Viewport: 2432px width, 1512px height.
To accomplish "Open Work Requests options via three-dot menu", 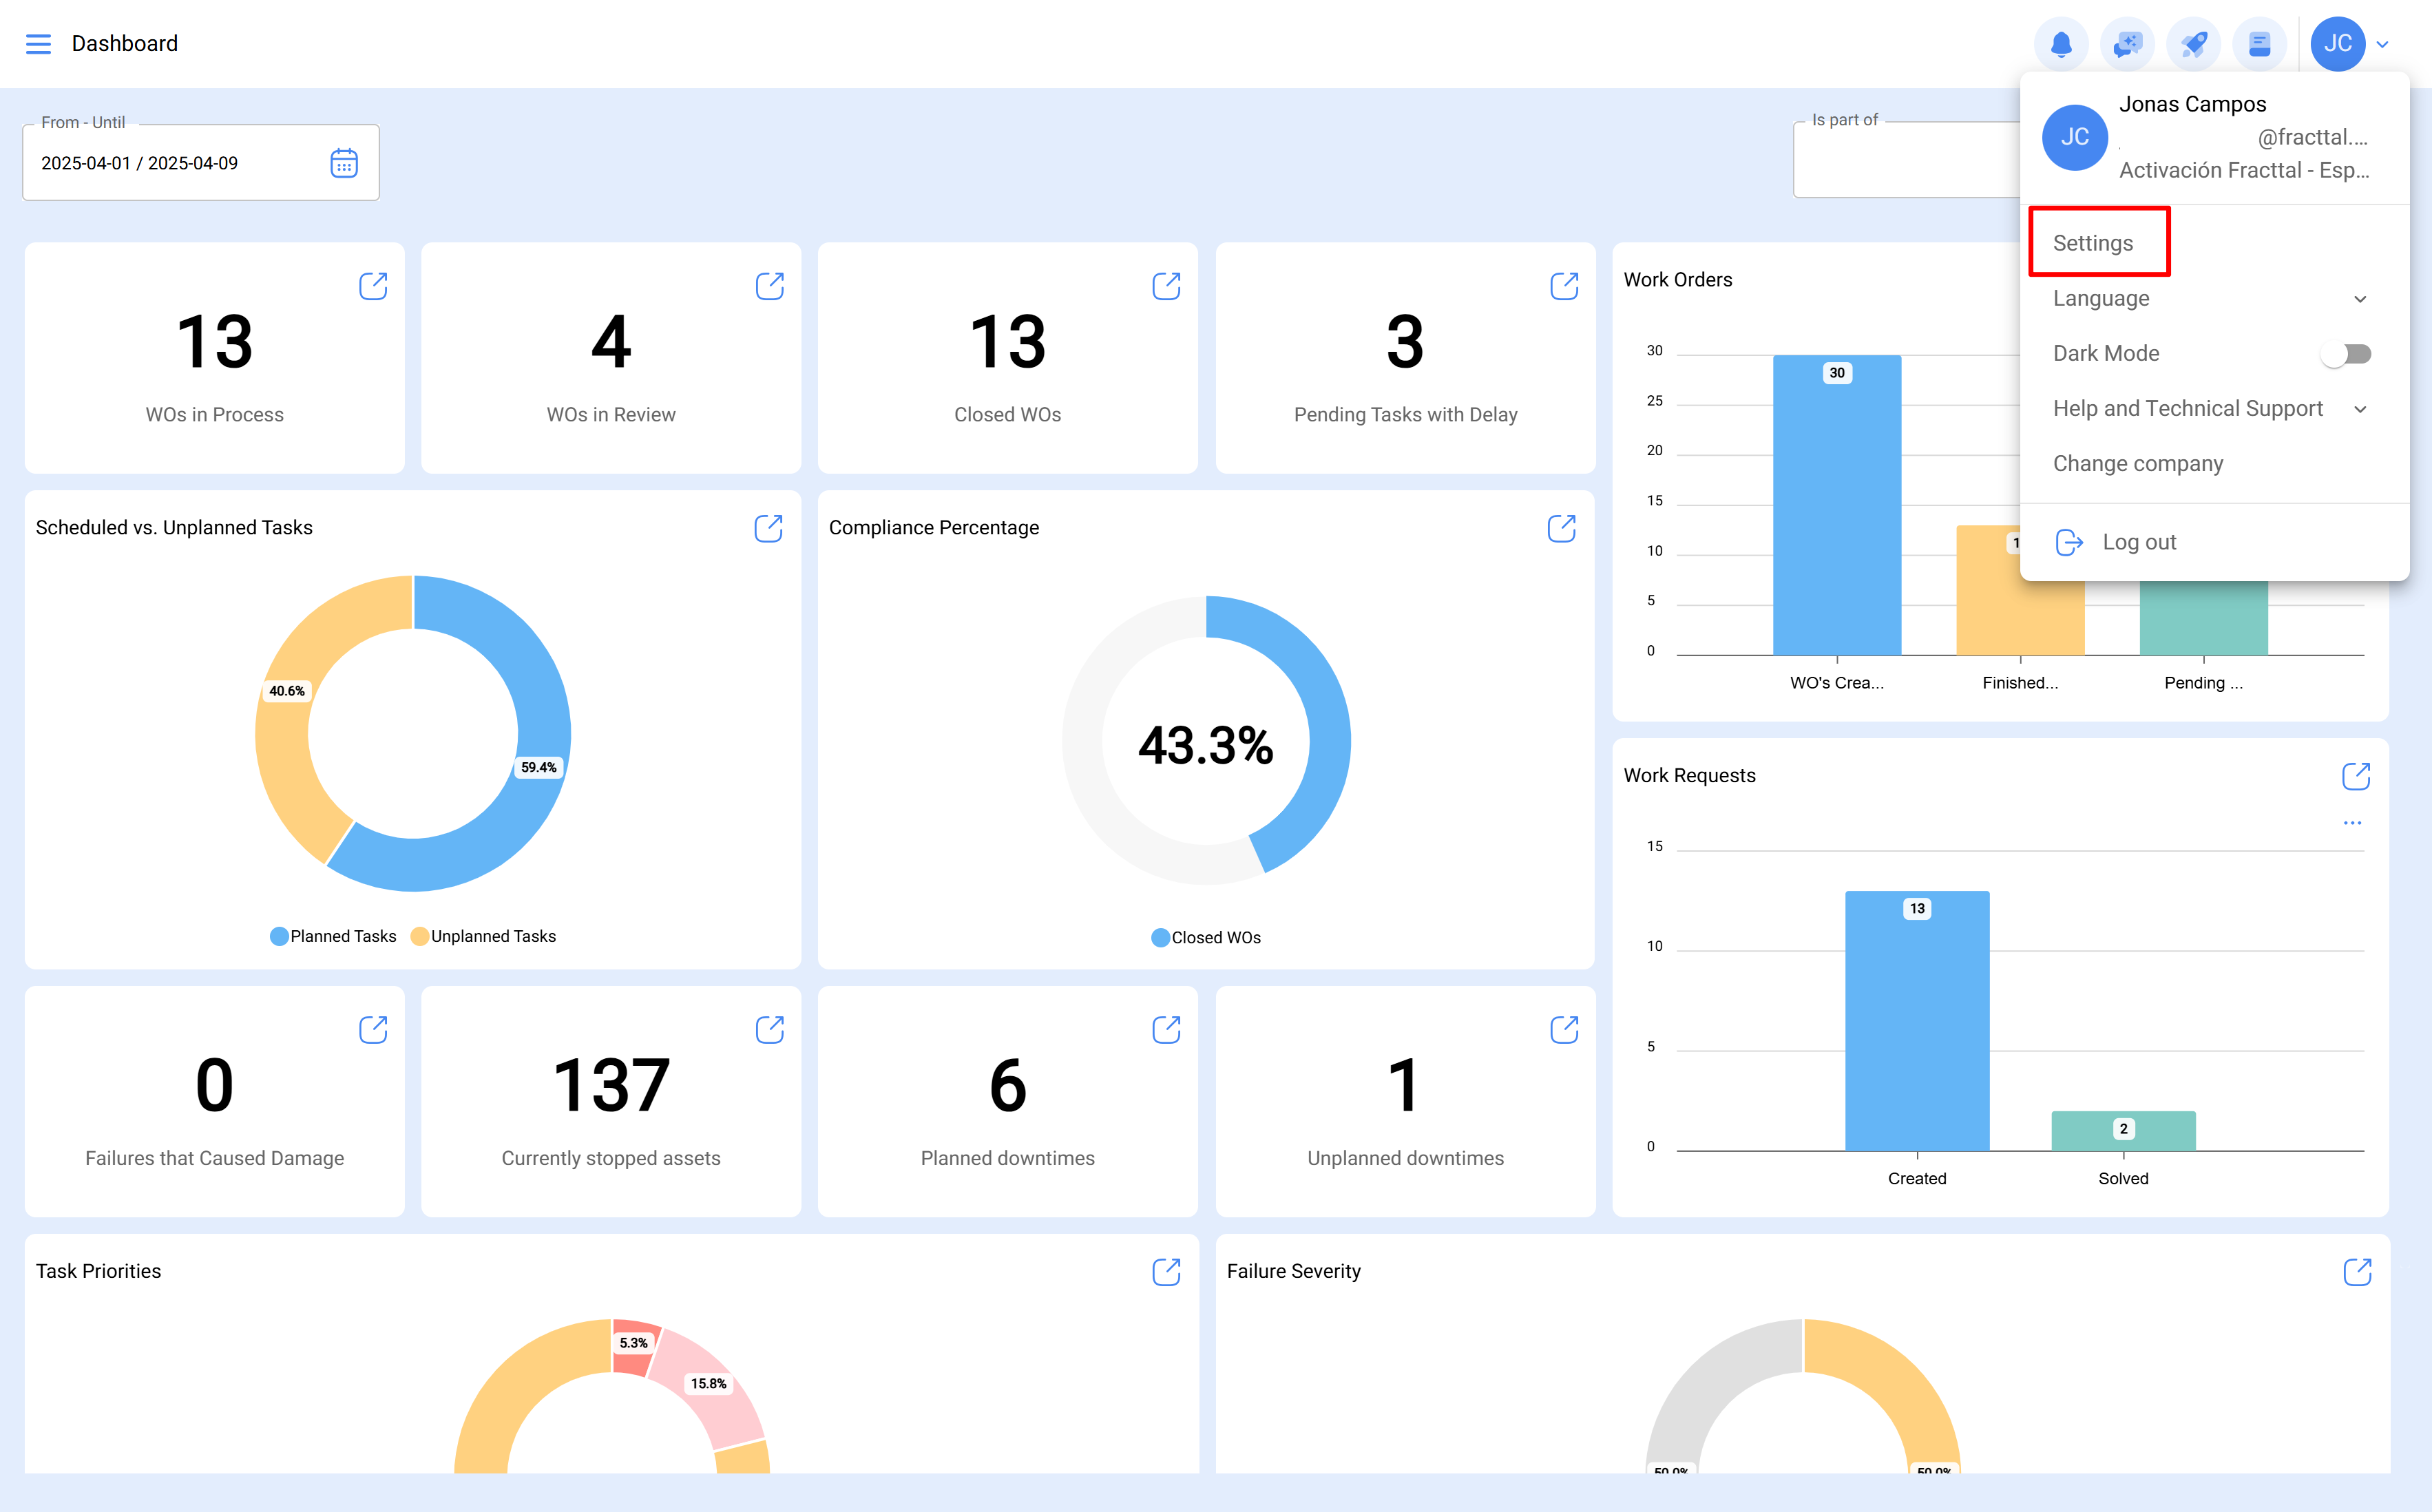I will pos(2353,823).
